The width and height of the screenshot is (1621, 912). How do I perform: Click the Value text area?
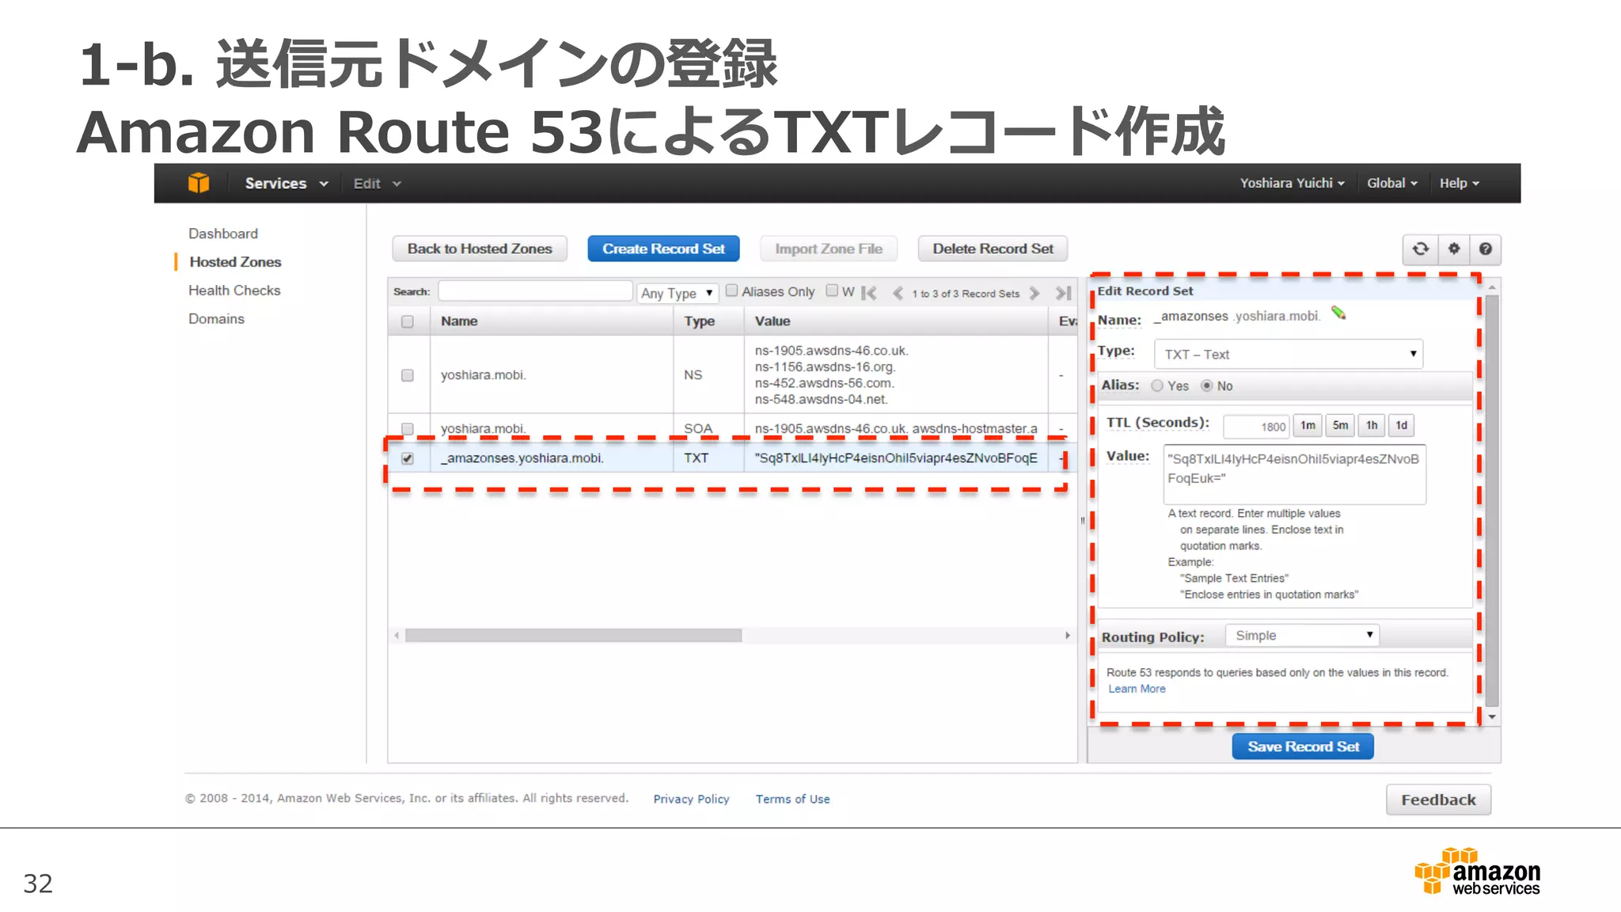click(x=1294, y=474)
